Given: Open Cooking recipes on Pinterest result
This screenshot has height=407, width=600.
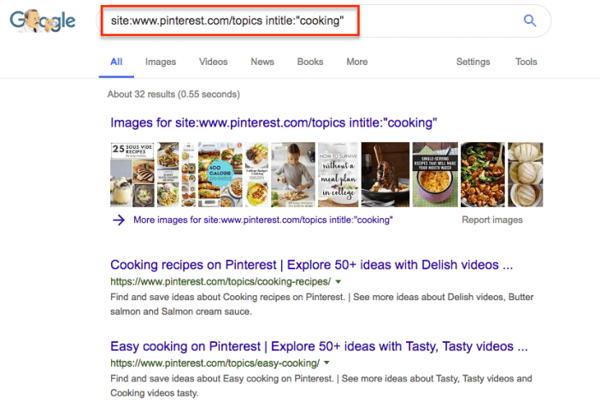Looking at the screenshot, I should 311,265.
